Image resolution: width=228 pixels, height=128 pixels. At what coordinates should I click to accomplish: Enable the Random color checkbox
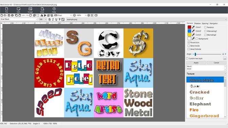point(205,27)
